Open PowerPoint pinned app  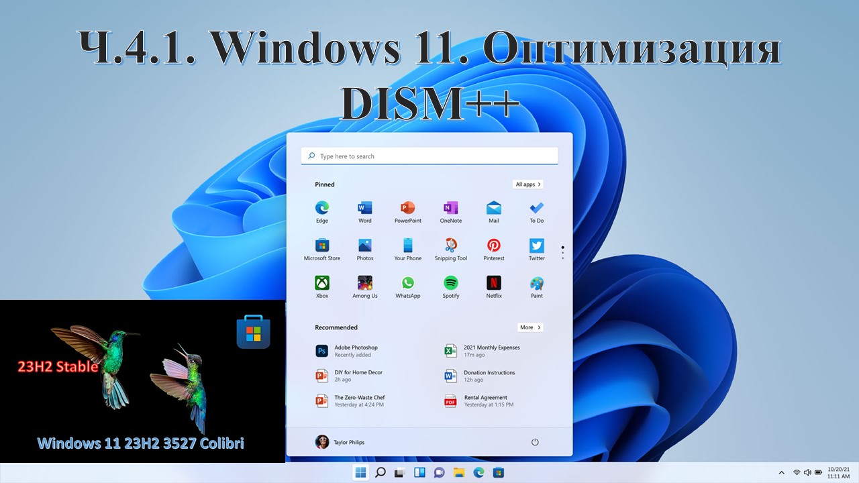(x=408, y=212)
